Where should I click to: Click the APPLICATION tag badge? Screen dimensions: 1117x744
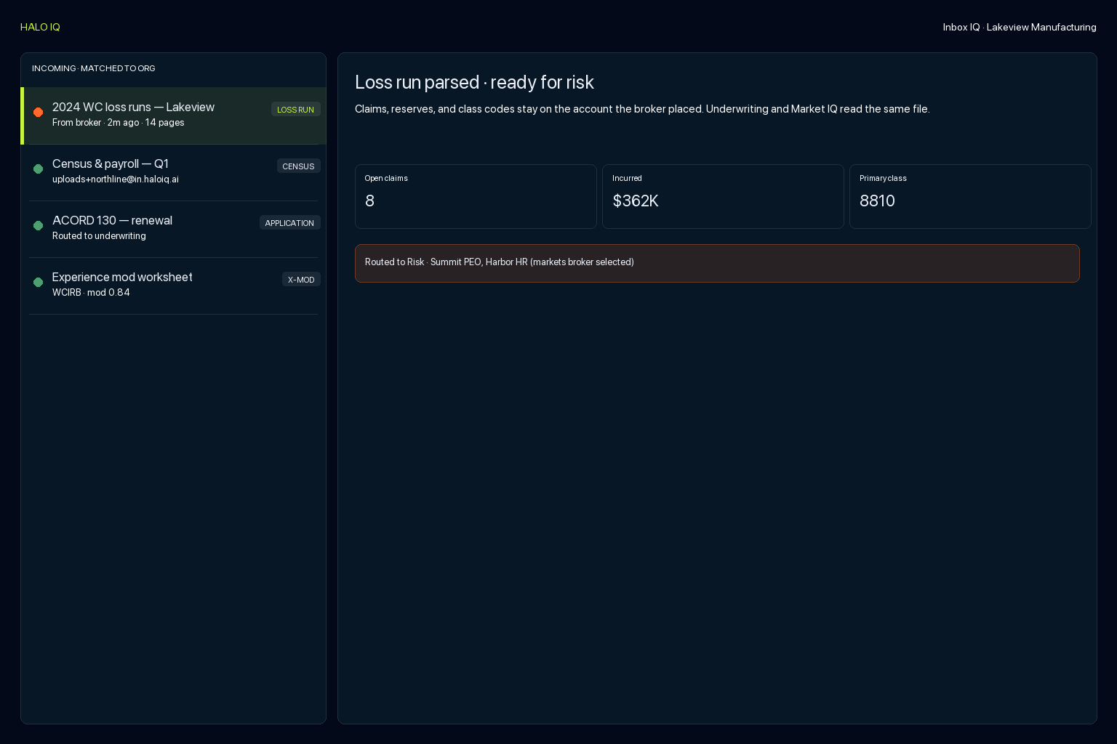point(290,223)
